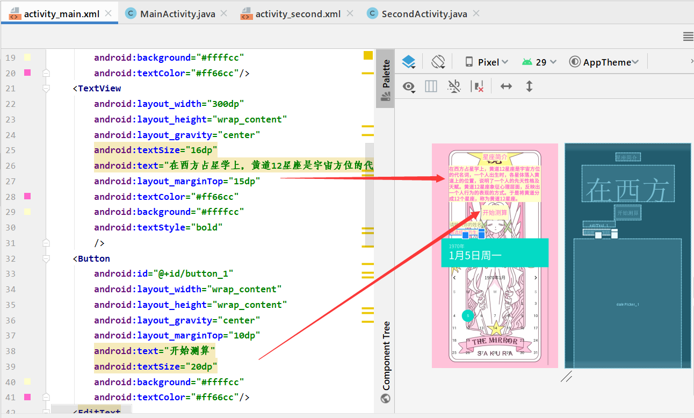Click the pink color marker beside line 28
Screen dimensions: 694x418
point(28,196)
